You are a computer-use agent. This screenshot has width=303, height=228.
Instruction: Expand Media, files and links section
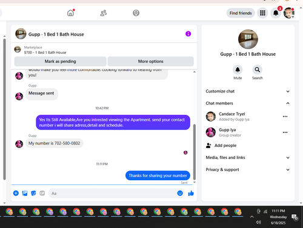click(x=248, y=158)
